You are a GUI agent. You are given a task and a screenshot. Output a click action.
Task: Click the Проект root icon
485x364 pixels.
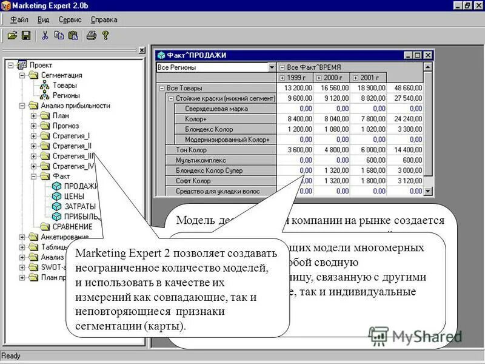[x=22, y=65]
